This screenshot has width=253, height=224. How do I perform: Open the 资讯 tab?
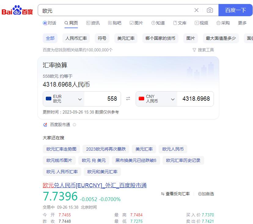pos(93,23)
